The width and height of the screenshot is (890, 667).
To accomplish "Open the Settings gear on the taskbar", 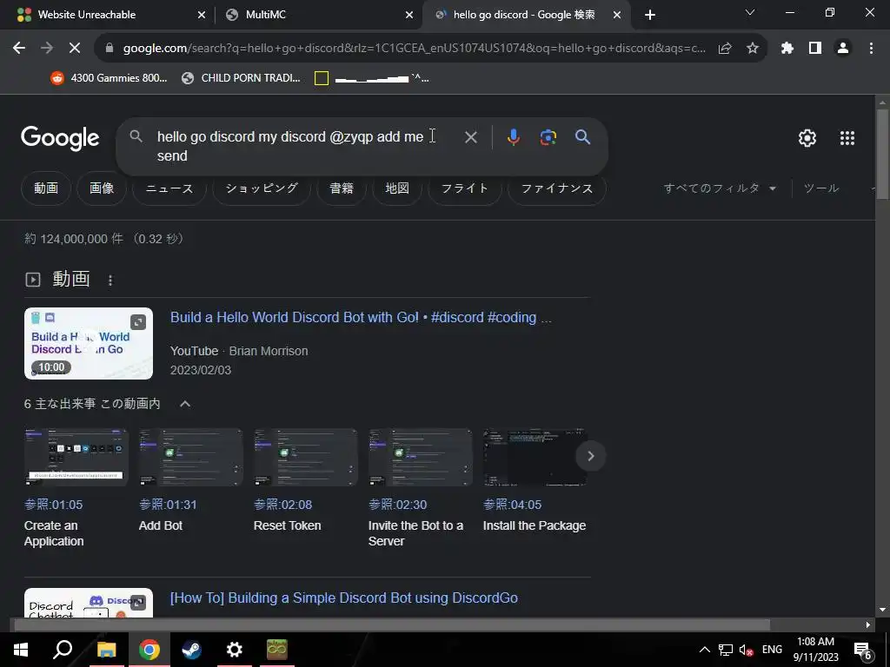I will 234,650.
